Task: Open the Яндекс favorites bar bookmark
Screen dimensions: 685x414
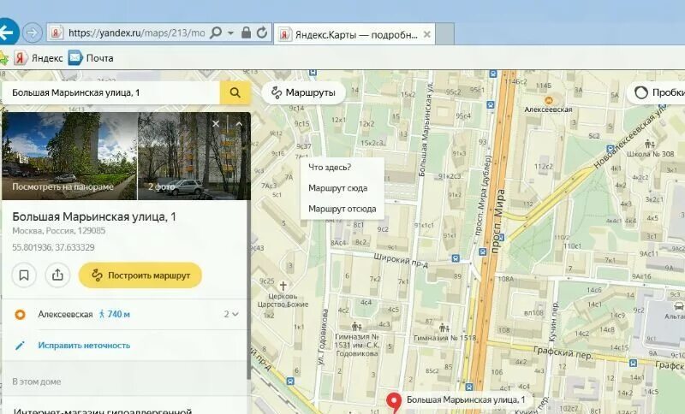Action: 39,58
